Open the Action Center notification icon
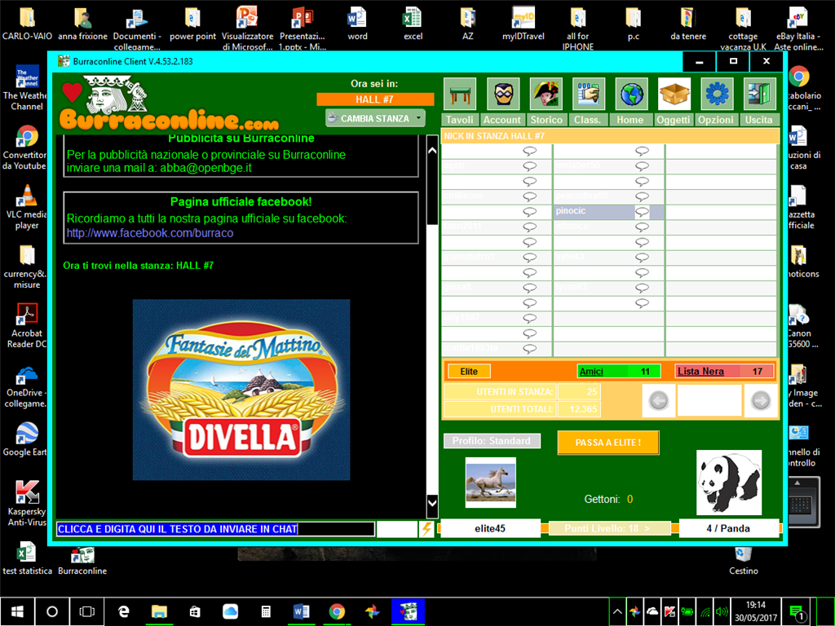Viewport: 835px width, 626px height. [x=797, y=611]
